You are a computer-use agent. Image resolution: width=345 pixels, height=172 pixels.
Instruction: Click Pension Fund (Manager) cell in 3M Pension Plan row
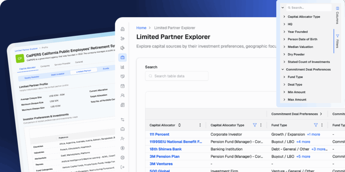tap(237, 157)
